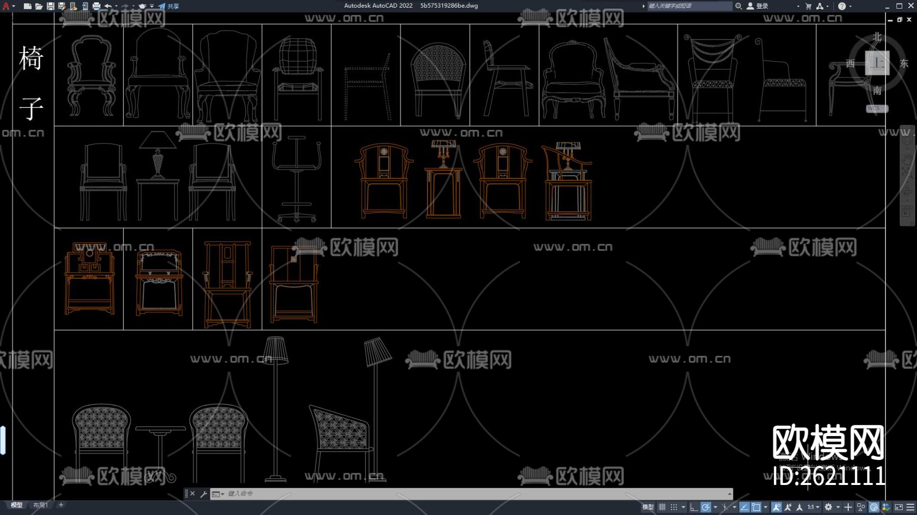
Task: Close the command line with its X
Action: (193, 494)
